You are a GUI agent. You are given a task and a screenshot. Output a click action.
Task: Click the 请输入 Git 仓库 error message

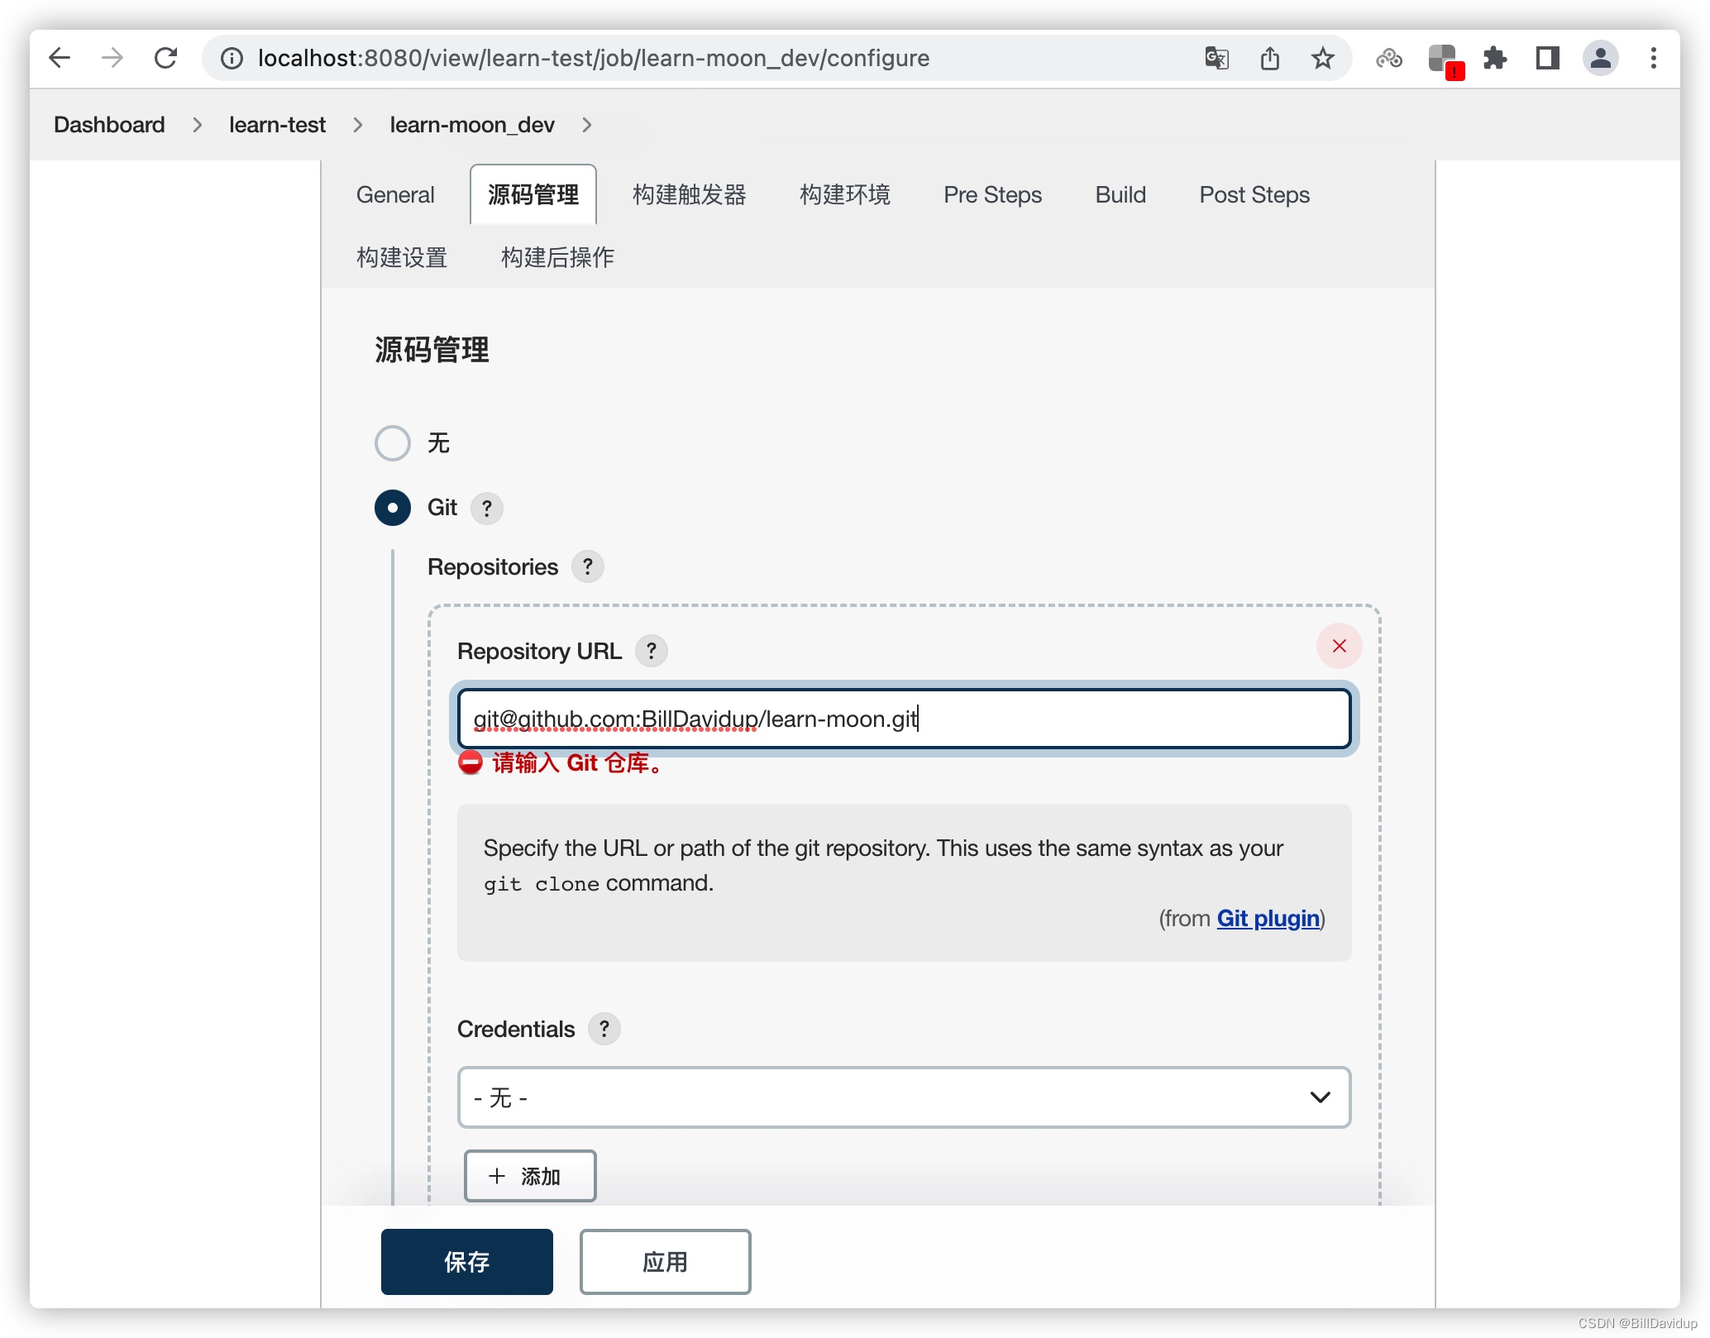click(579, 762)
